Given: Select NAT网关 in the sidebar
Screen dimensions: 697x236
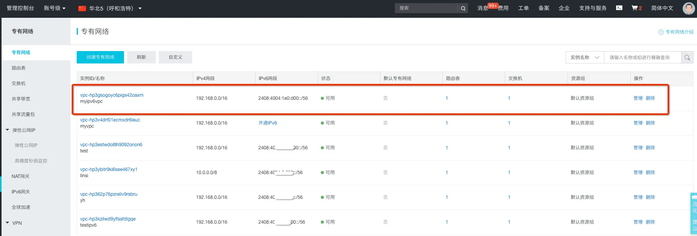Looking at the screenshot, I should tap(21, 176).
